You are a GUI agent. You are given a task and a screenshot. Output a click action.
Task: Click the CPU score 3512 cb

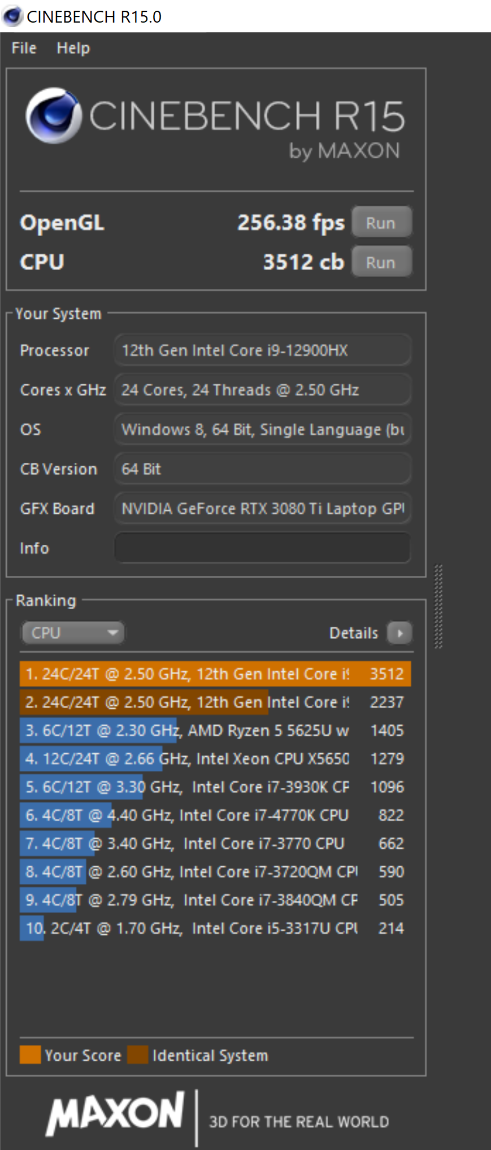pyautogui.click(x=303, y=262)
